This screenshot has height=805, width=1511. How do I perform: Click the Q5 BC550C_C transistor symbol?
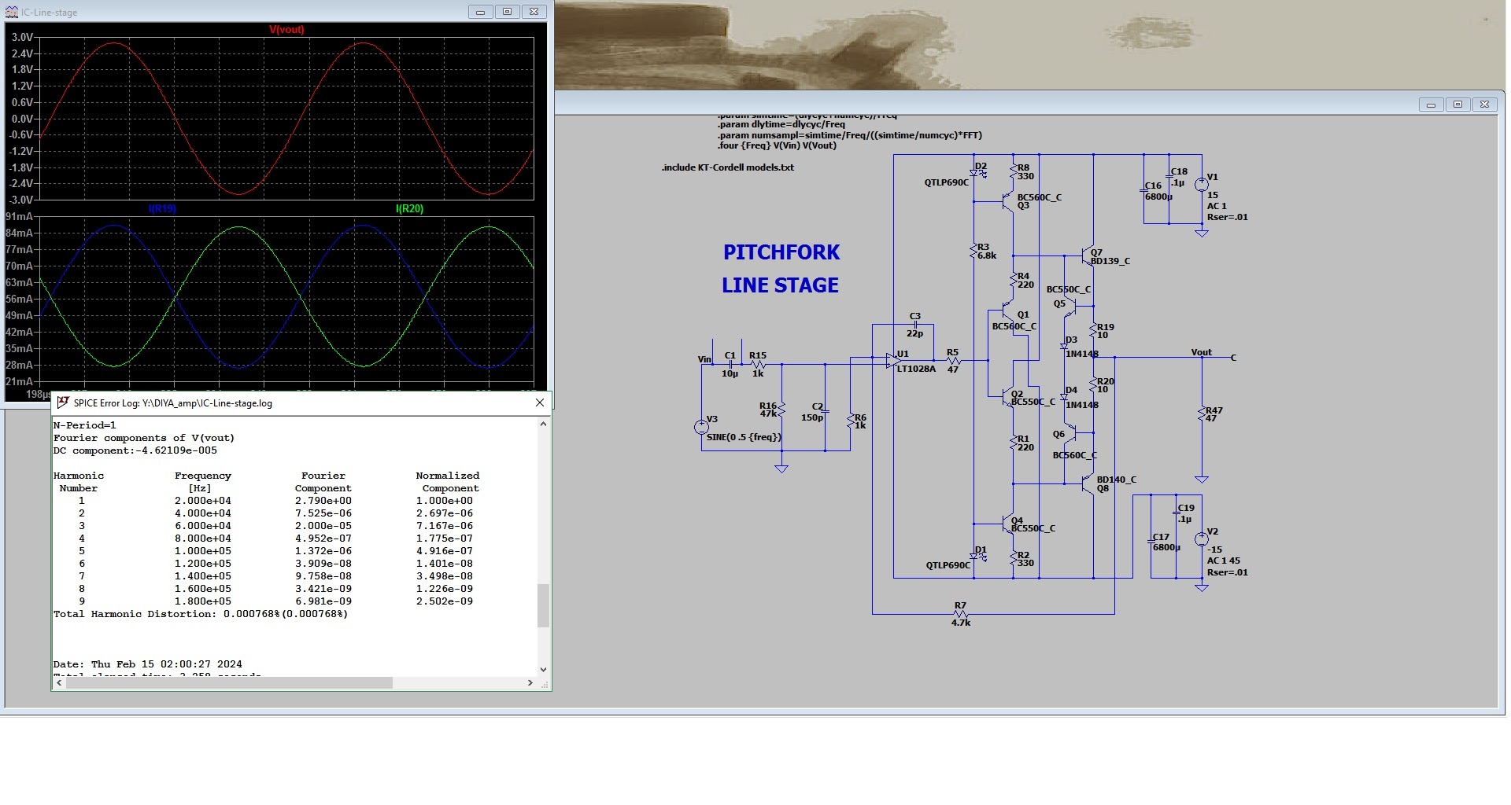coord(1070,307)
